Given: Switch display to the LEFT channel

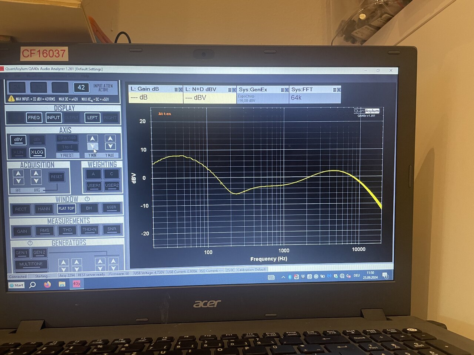Looking at the screenshot, I should coord(92,118).
